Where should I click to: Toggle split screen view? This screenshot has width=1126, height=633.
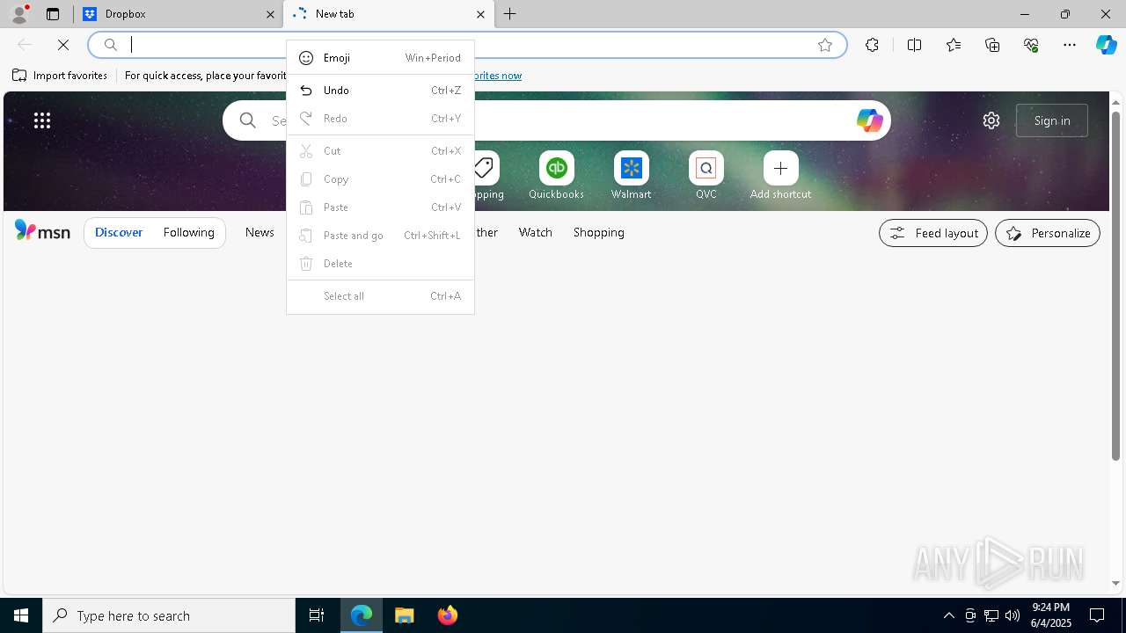click(914, 45)
